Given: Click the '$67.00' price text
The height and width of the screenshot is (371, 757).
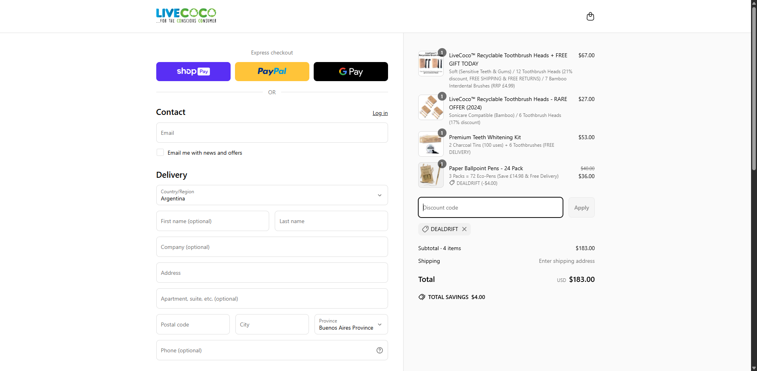Looking at the screenshot, I should (x=586, y=55).
